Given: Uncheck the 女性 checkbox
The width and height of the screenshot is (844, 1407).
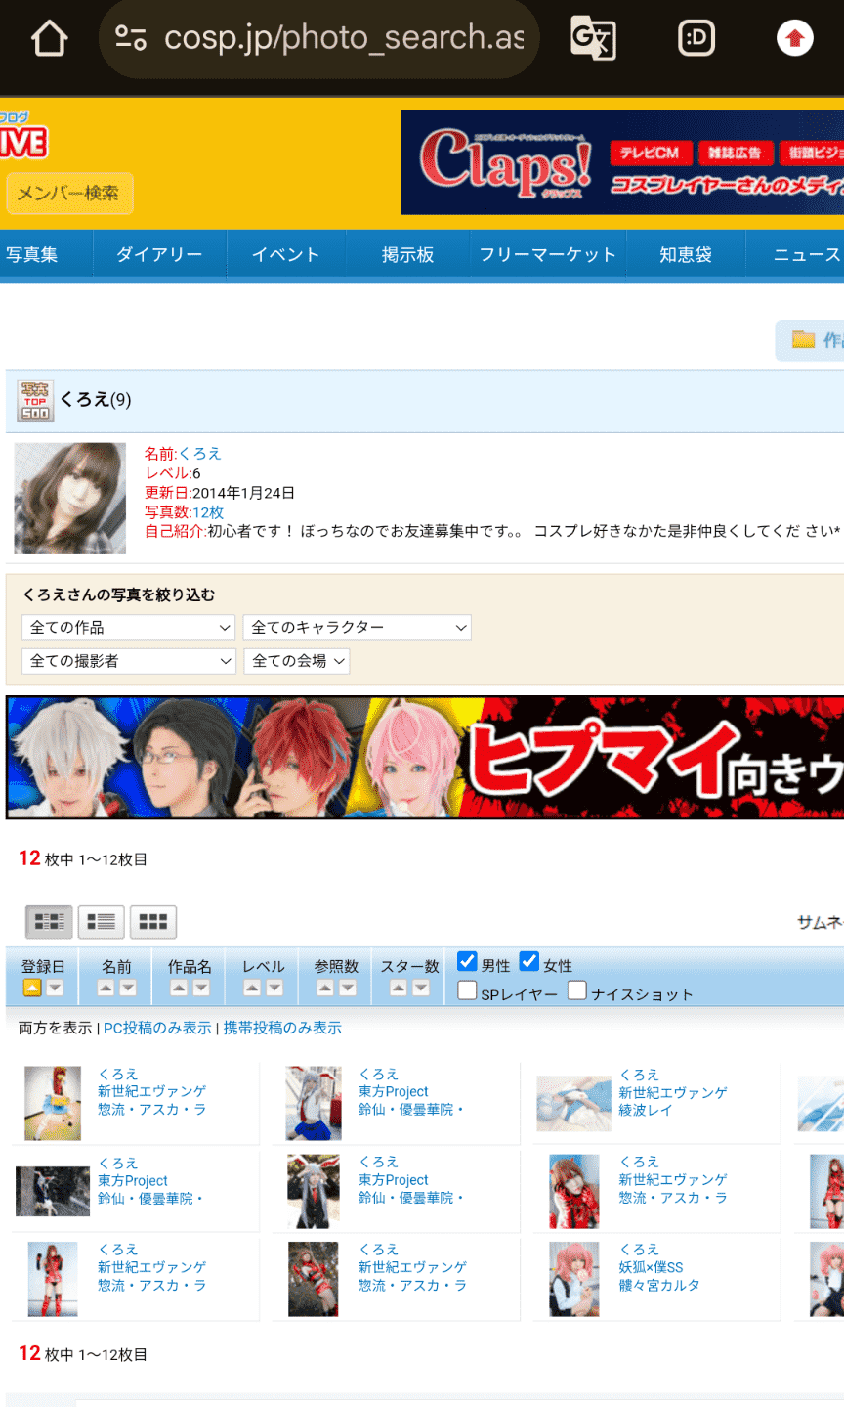Looking at the screenshot, I should (x=528, y=962).
